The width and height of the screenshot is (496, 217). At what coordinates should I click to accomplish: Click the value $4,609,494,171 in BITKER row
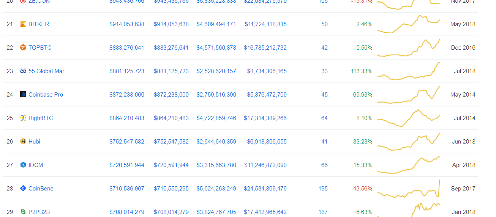(x=216, y=24)
